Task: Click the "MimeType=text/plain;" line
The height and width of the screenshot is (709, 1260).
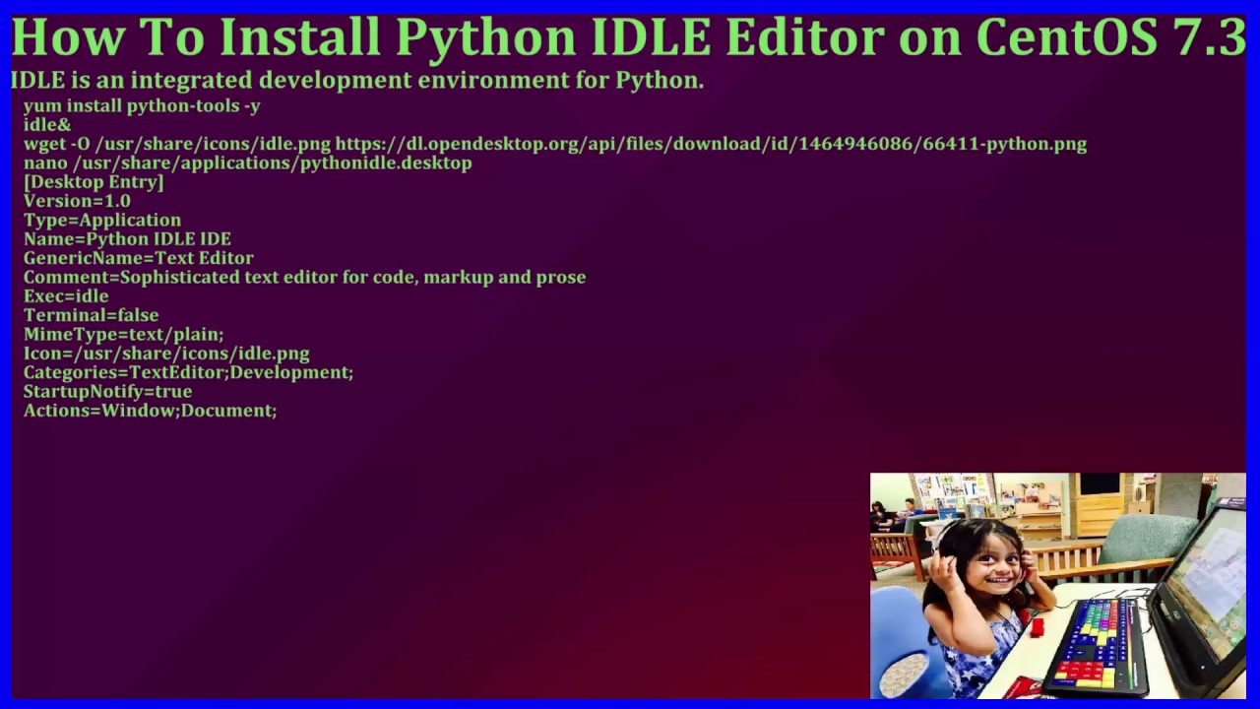Action: [x=123, y=334]
